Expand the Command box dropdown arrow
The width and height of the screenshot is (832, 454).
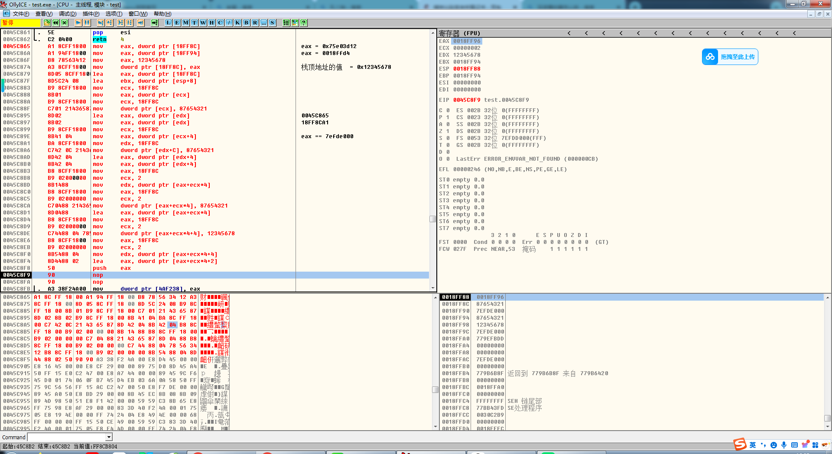pos(109,438)
